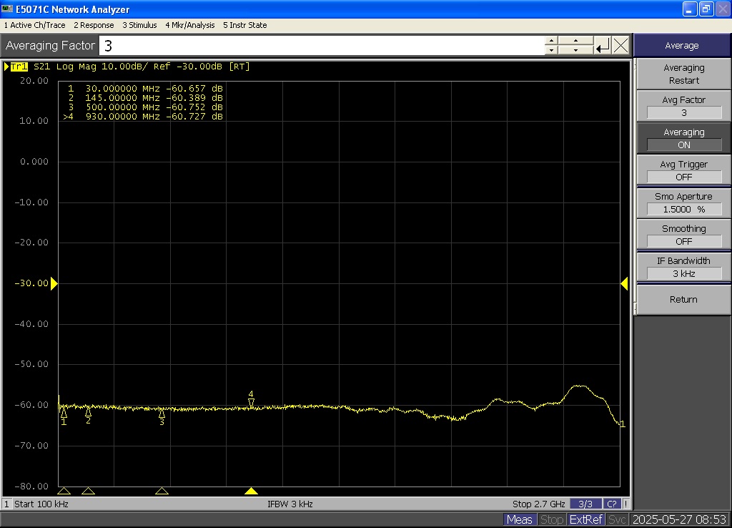Viewport: 732px width, 528px height.
Task: Click the -80.00 bottom scale value
Action: 31,487
